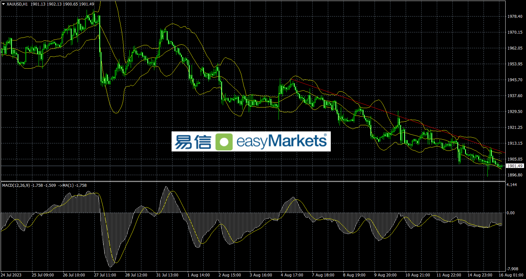Click the 1962.05 price axis label
This screenshot has height=279, width=526.
tap(515, 48)
